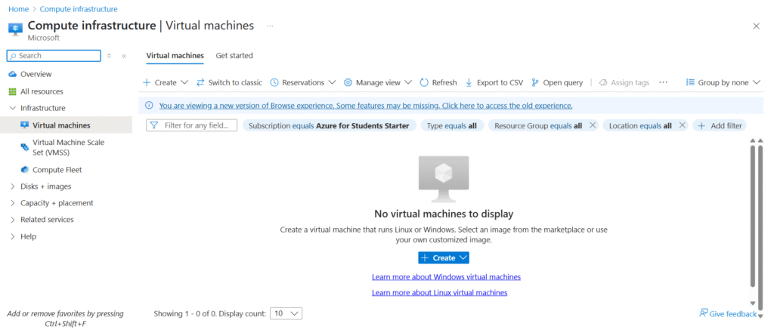The height and width of the screenshot is (330, 774).
Task: Click the vertical scrollbar of results
Action: 752,217
